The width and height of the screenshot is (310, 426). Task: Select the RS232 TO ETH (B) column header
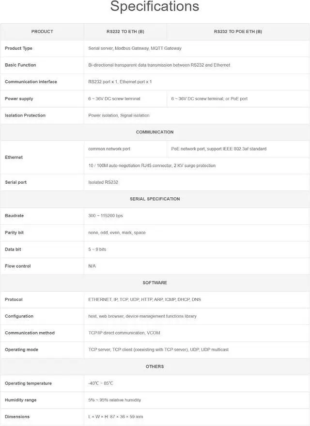pyautogui.click(x=125, y=31)
